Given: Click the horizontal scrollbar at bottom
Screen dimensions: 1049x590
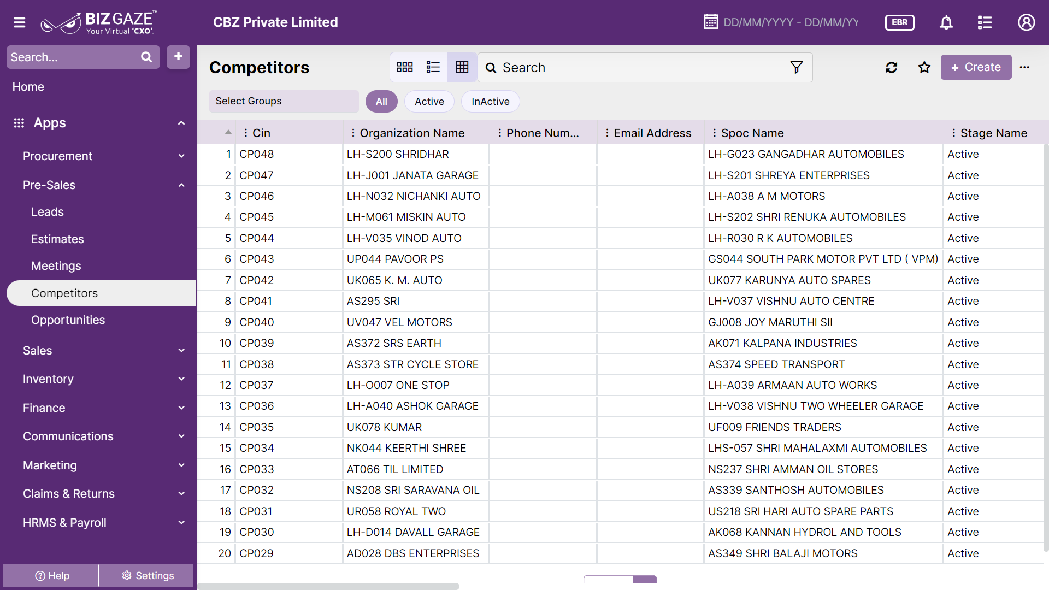Looking at the screenshot, I should (x=328, y=586).
